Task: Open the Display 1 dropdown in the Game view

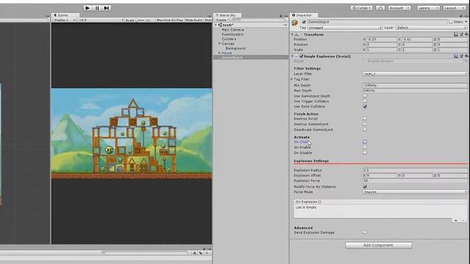Action: point(64,20)
